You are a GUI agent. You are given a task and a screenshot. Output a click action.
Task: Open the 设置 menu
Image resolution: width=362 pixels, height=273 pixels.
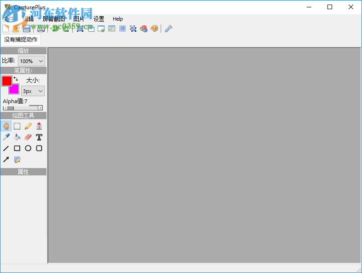coord(99,19)
